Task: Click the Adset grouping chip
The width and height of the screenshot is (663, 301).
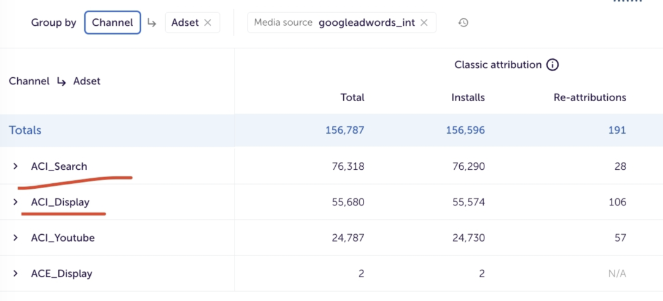Action: (185, 23)
